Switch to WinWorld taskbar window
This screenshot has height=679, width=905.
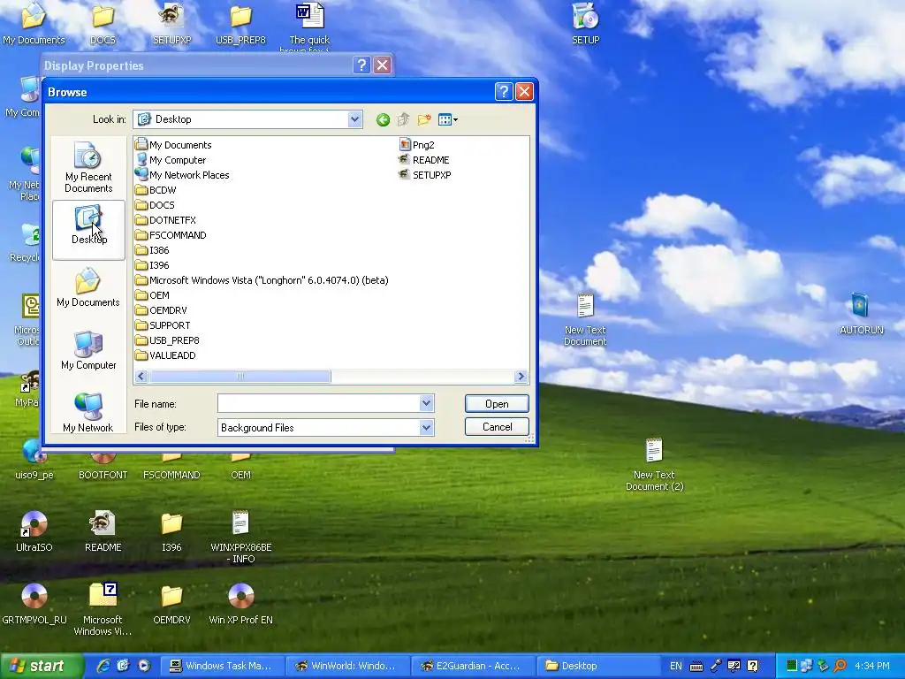347,666
